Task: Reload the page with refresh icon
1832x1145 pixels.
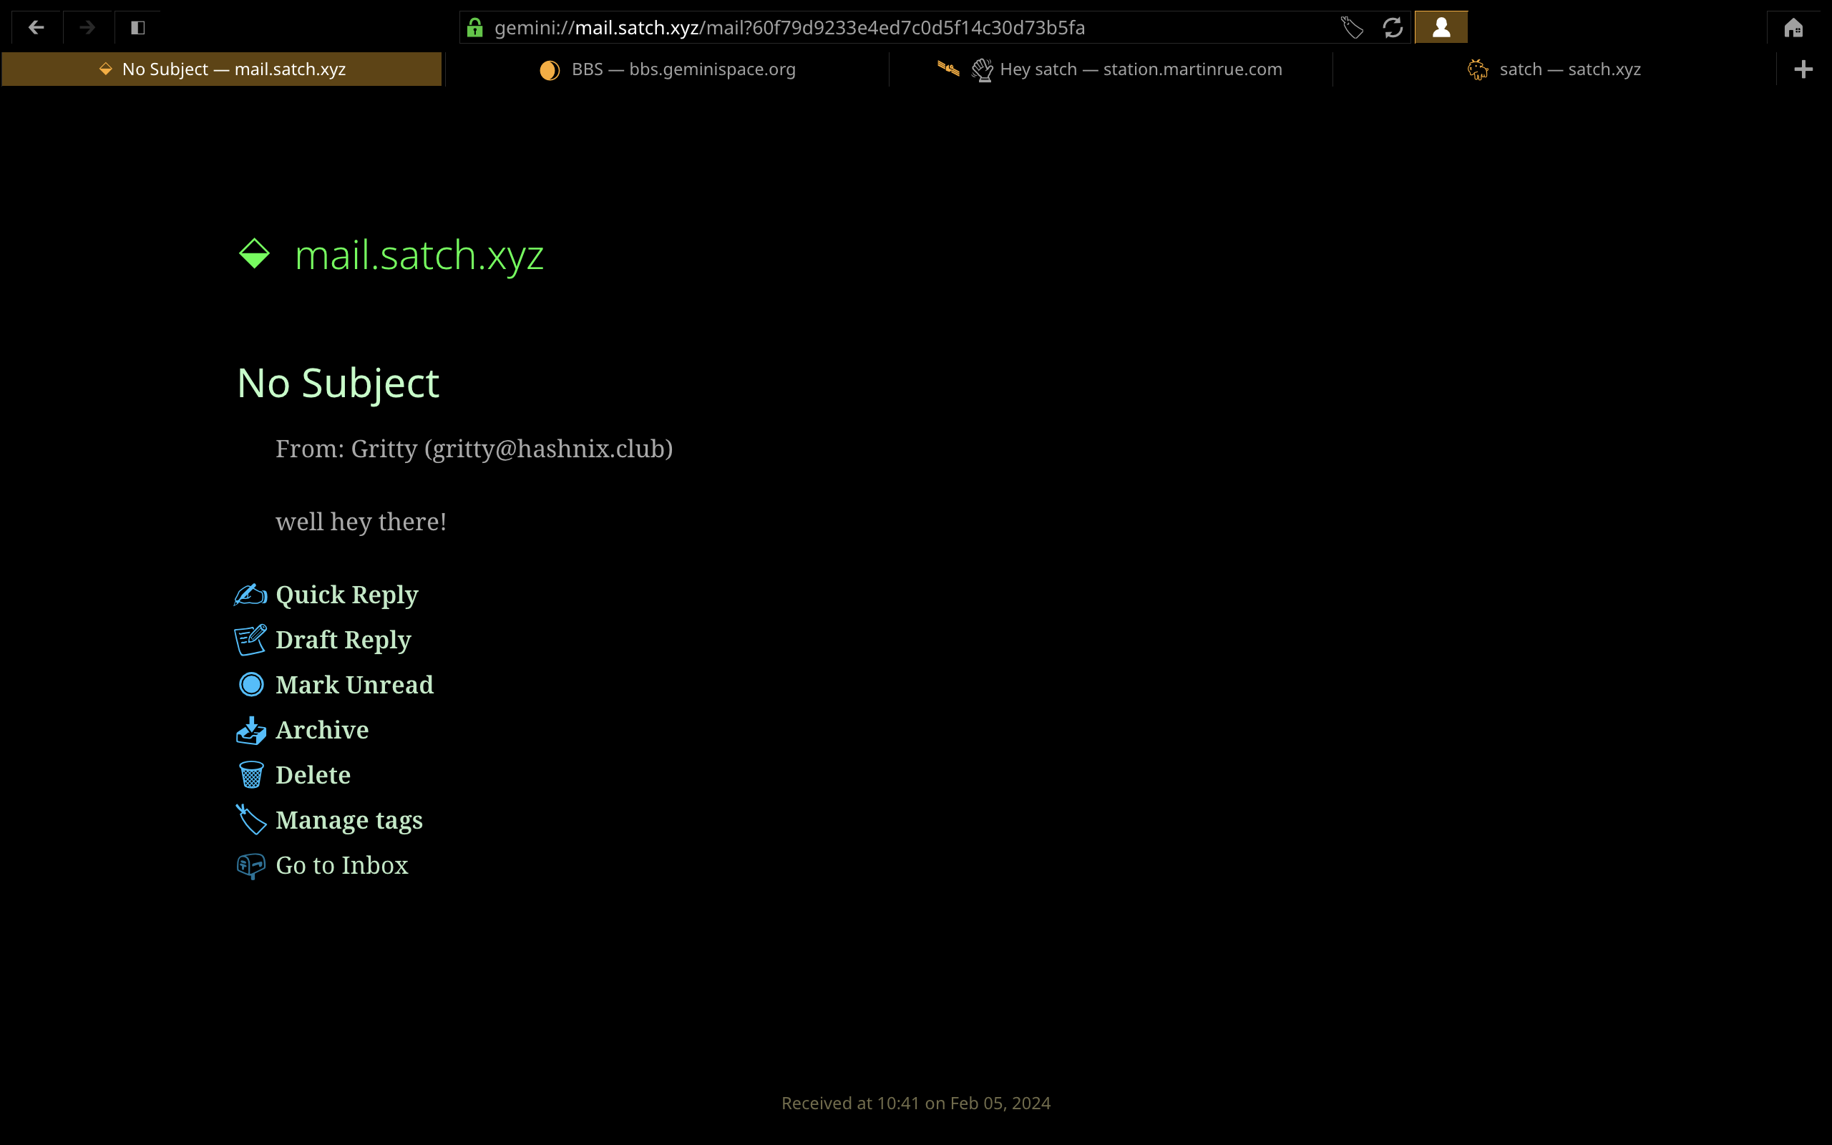Action: coord(1393,28)
